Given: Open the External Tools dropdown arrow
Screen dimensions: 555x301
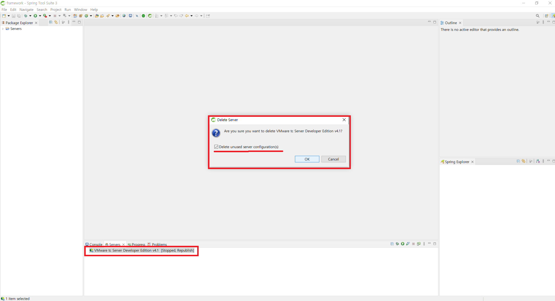Looking at the screenshot, I should [50, 16].
